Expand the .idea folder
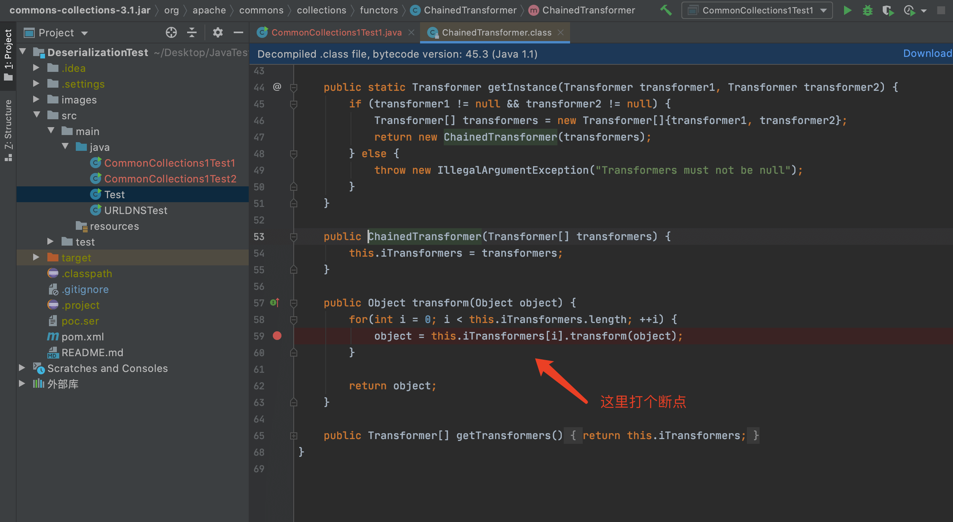This screenshot has width=953, height=522. tap(36, 68)
